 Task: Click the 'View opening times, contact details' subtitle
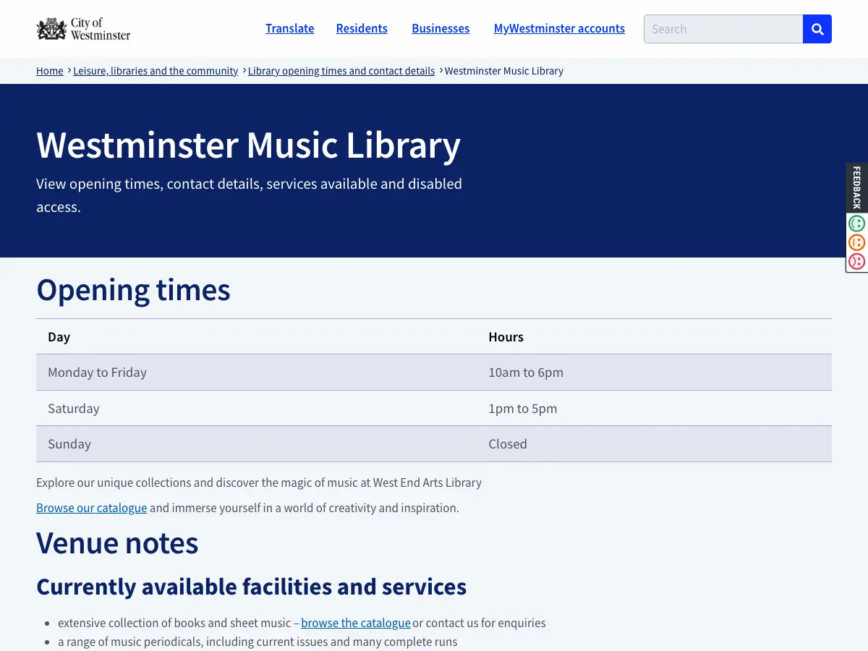click(249, 195)
